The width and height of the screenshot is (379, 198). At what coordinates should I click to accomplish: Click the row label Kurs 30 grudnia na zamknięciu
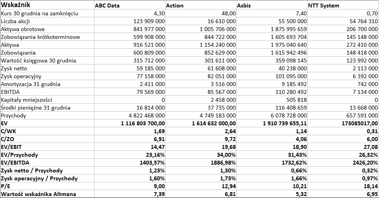point(39,13)
